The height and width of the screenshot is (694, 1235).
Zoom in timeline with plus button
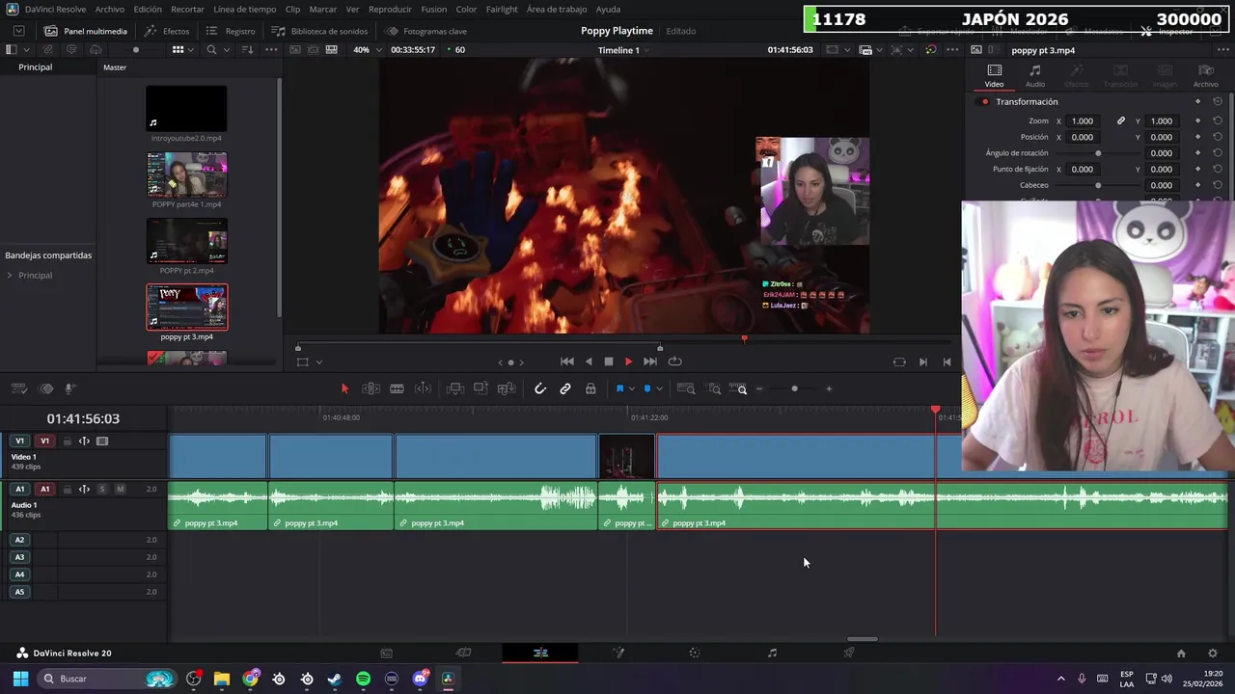[x=828, y=388]
